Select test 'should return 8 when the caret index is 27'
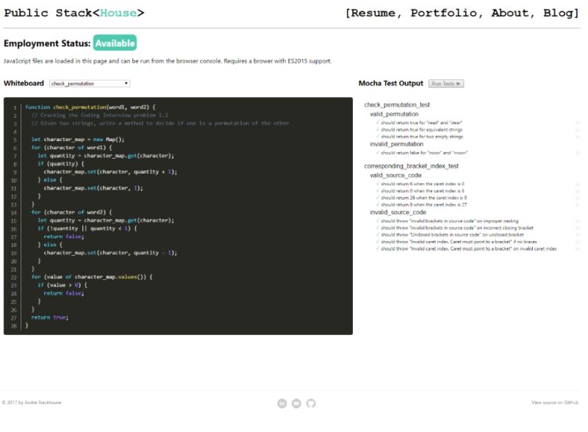The image size is (588, 432). 424,205
